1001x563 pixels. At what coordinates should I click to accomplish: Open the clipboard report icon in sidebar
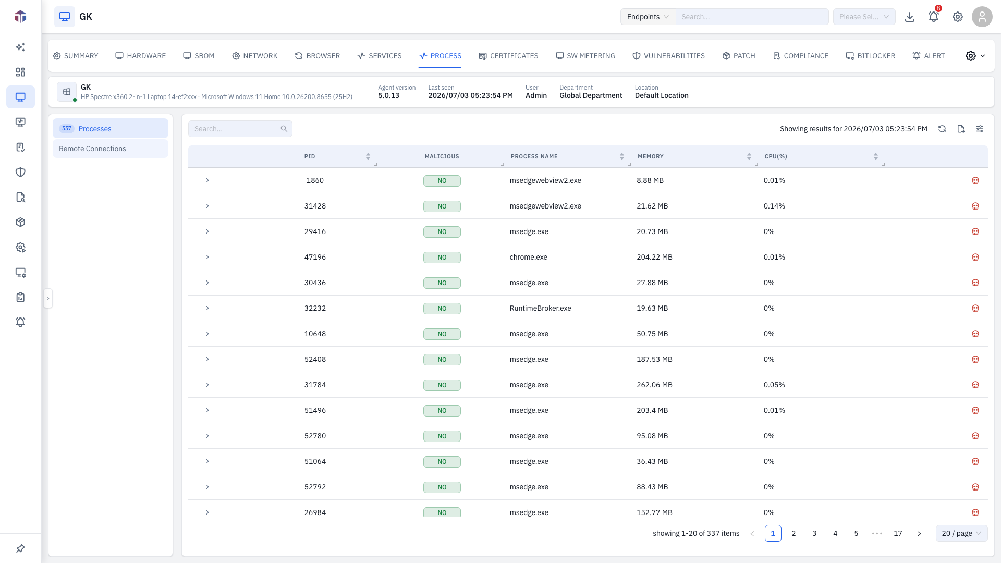coord(20,297)
